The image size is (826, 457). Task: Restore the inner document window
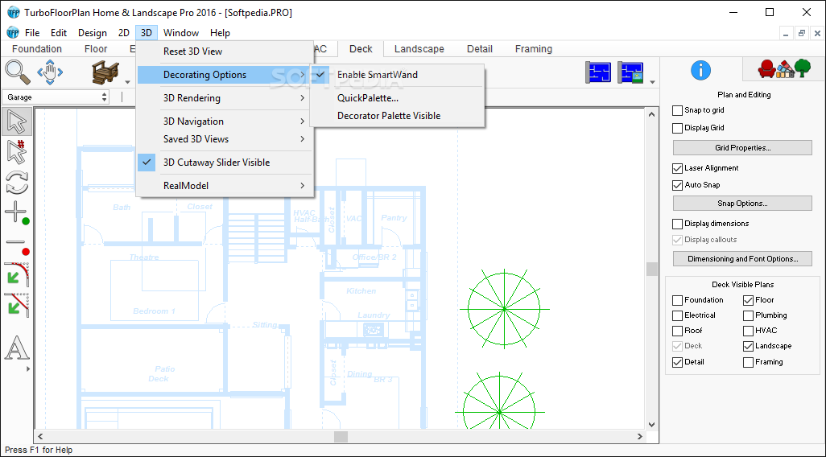802,33
